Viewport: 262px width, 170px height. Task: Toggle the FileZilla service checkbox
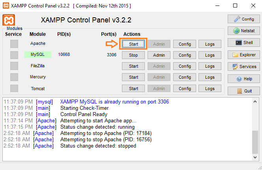coord(14,66)
